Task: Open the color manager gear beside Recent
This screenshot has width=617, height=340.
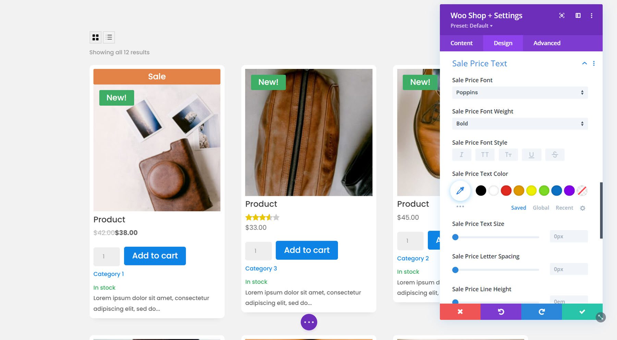Action: (583, 208)
